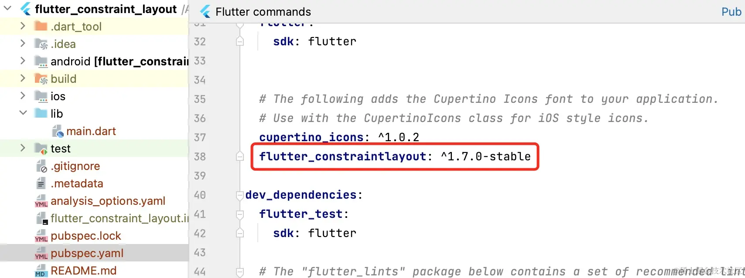
Task: Fold the dev_dependencies block in gutter
Action: coord(239,195)
